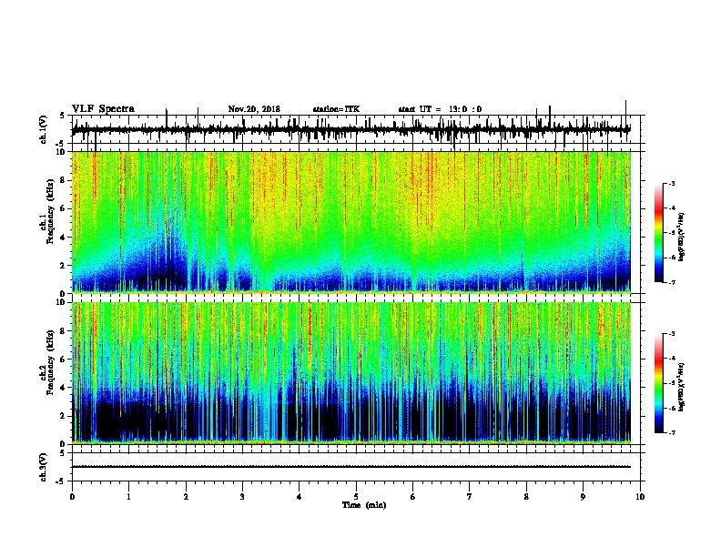Click inside the ch.1 spectrogram panel
Viewport: 721px width, 557px height.
(x=350, y=222)
